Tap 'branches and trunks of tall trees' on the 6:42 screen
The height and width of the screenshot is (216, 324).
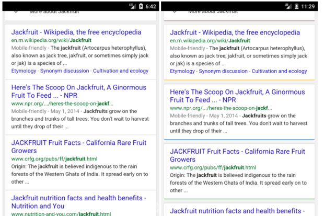(x=50, y=119)
